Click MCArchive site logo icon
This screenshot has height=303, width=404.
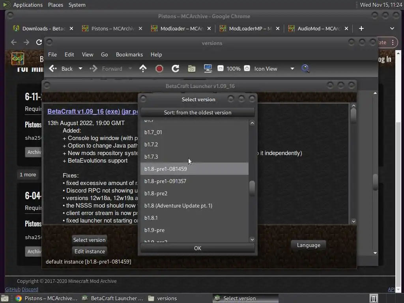point(17,59)
